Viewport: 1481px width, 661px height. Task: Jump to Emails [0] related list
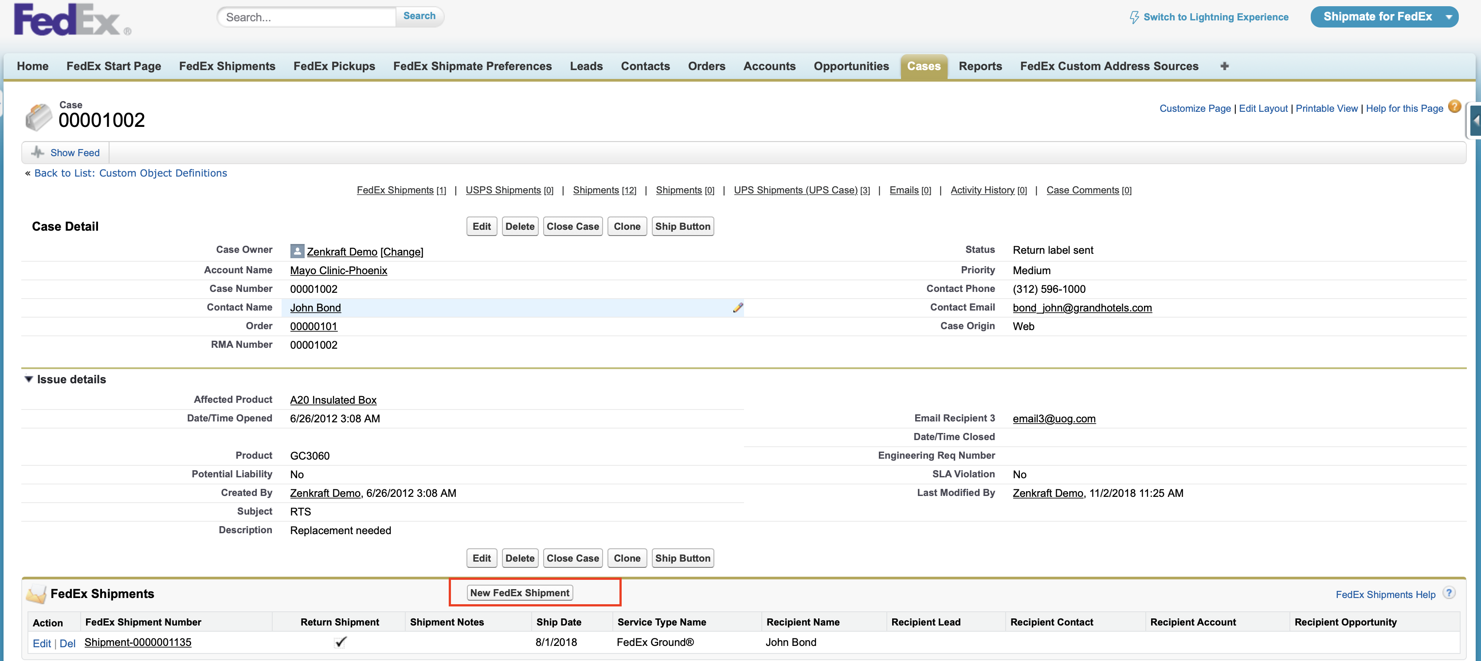pyautogui.click(x=910, y=190)
